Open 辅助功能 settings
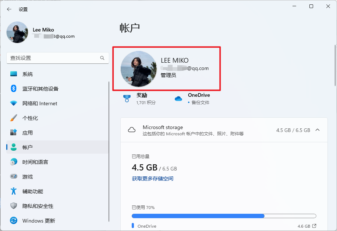Image resolution: width=337 pixels, height=231 pixels. coord(57,191)
